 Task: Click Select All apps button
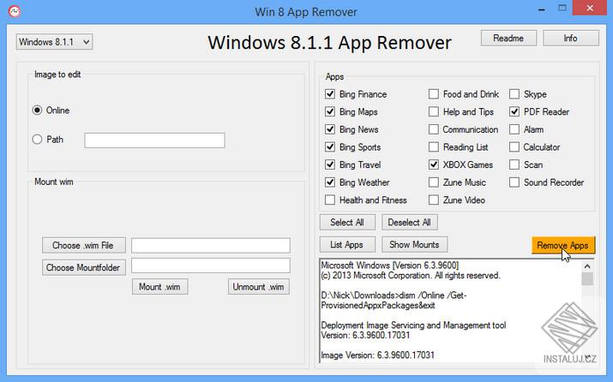(x=347, y=222)
